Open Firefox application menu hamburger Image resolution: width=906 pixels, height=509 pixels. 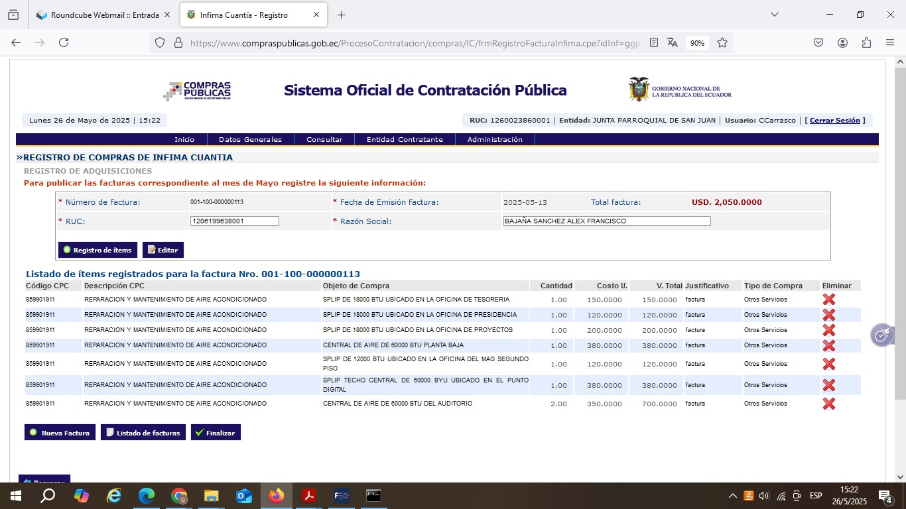coord(890,42)
